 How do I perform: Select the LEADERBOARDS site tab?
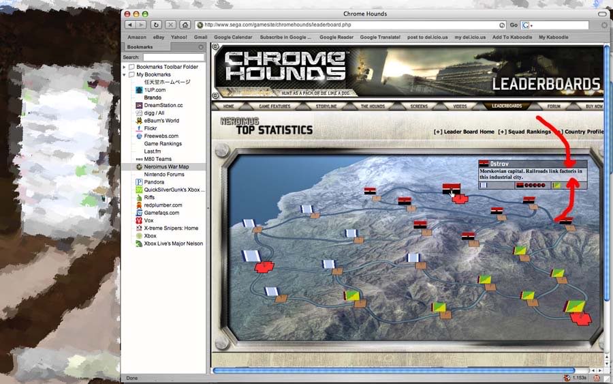click(x=507, y=106)
